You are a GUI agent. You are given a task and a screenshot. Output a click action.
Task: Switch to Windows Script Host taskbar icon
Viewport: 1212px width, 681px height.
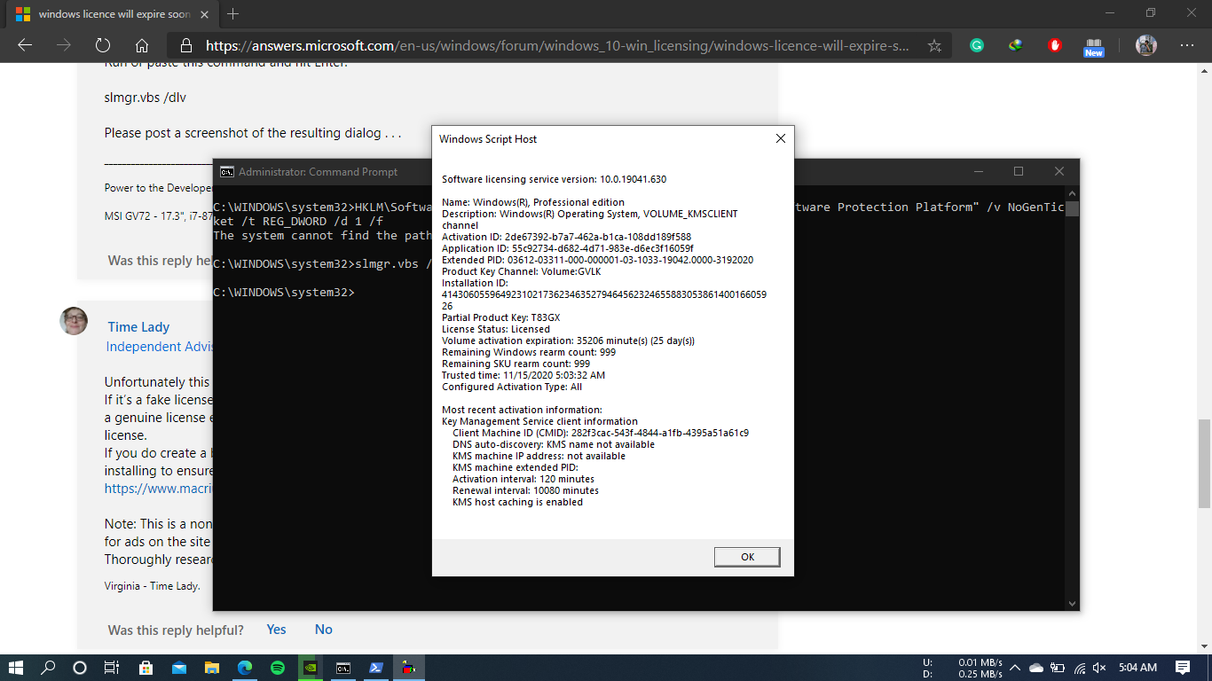[x=409, y=668]
